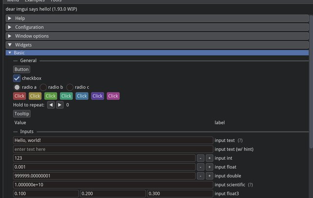Click the input double value field
The image size is (313, 198).
pos(104,176)
